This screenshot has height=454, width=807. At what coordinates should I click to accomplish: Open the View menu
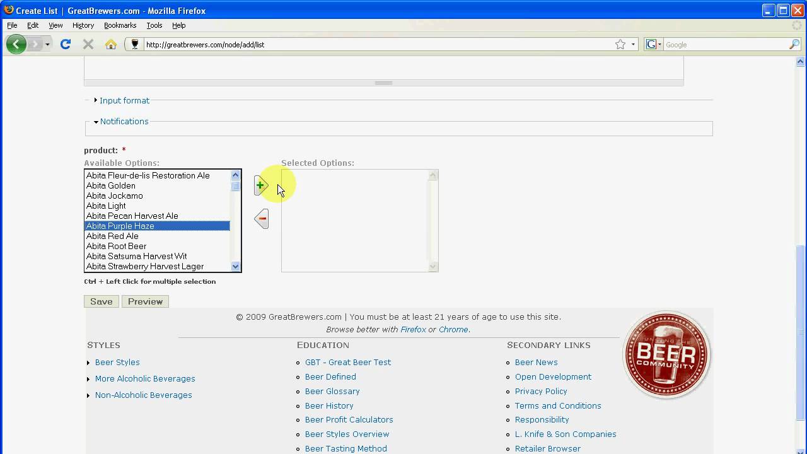tap(55, 25)
